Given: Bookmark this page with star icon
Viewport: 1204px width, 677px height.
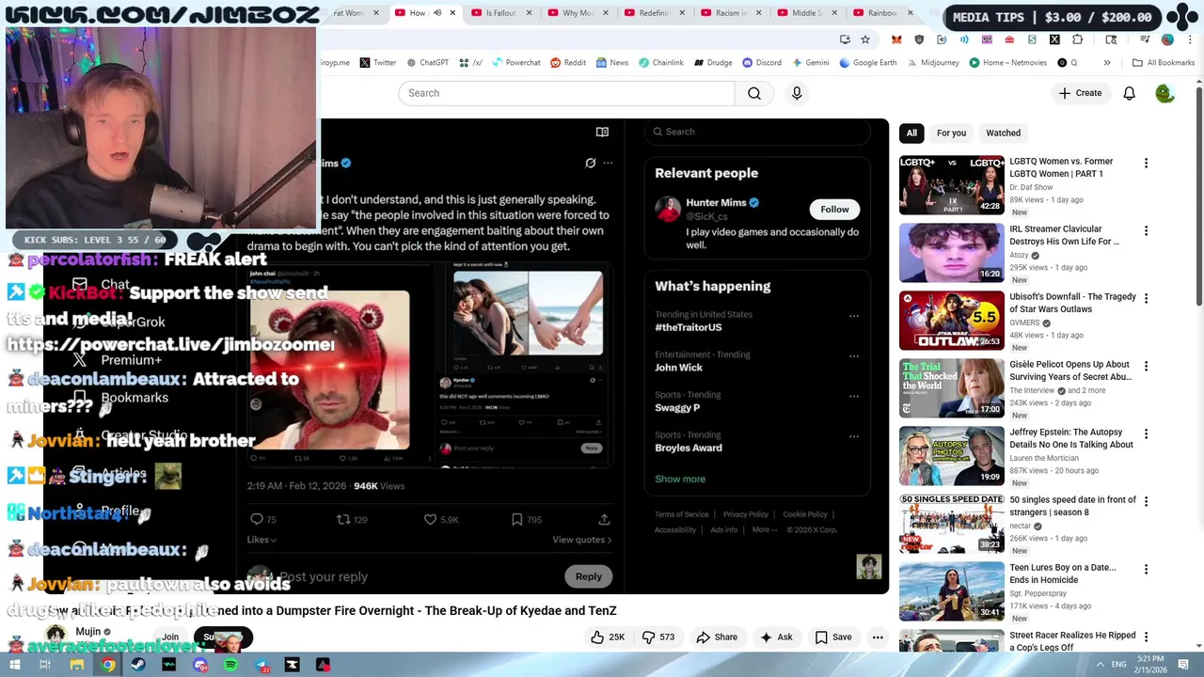Looking at the screenshot, I should tap(865, 39).
